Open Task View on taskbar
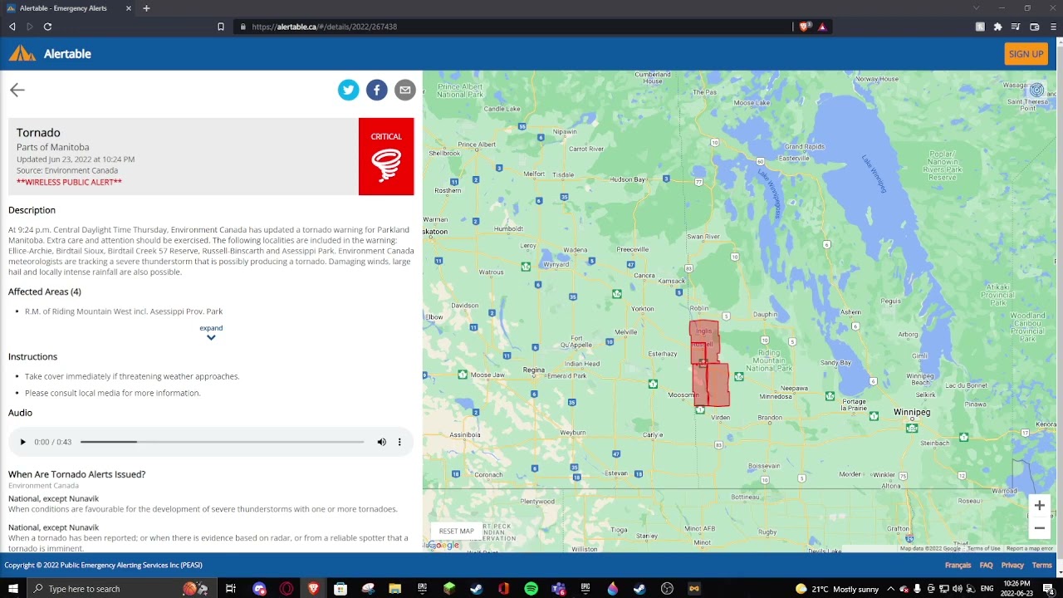Screen dimensions: 1063x598 pos(231,589)
